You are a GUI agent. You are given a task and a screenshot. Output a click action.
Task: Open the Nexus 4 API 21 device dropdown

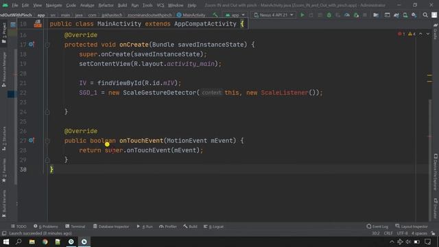[x=273, y=15]
